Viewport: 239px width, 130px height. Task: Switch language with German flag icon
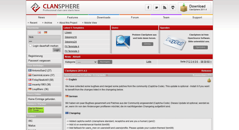(46, 33)
